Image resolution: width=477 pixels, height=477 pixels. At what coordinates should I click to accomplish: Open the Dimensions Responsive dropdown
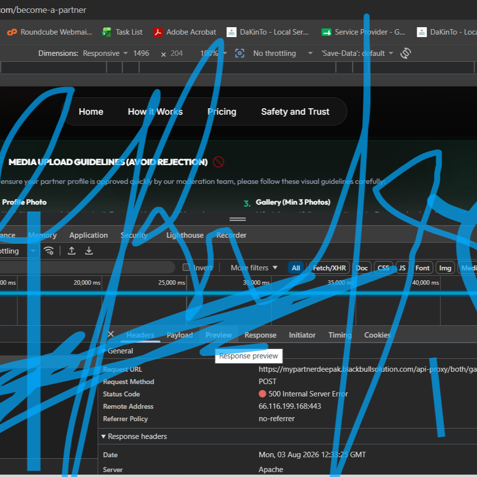(105, 53)
